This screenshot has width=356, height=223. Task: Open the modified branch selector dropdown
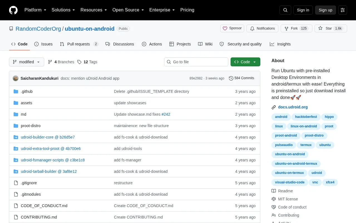point(26,62)
